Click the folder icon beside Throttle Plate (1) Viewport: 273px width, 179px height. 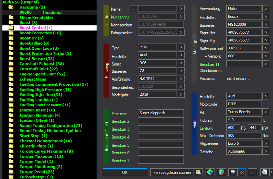(x=11, y=146)
